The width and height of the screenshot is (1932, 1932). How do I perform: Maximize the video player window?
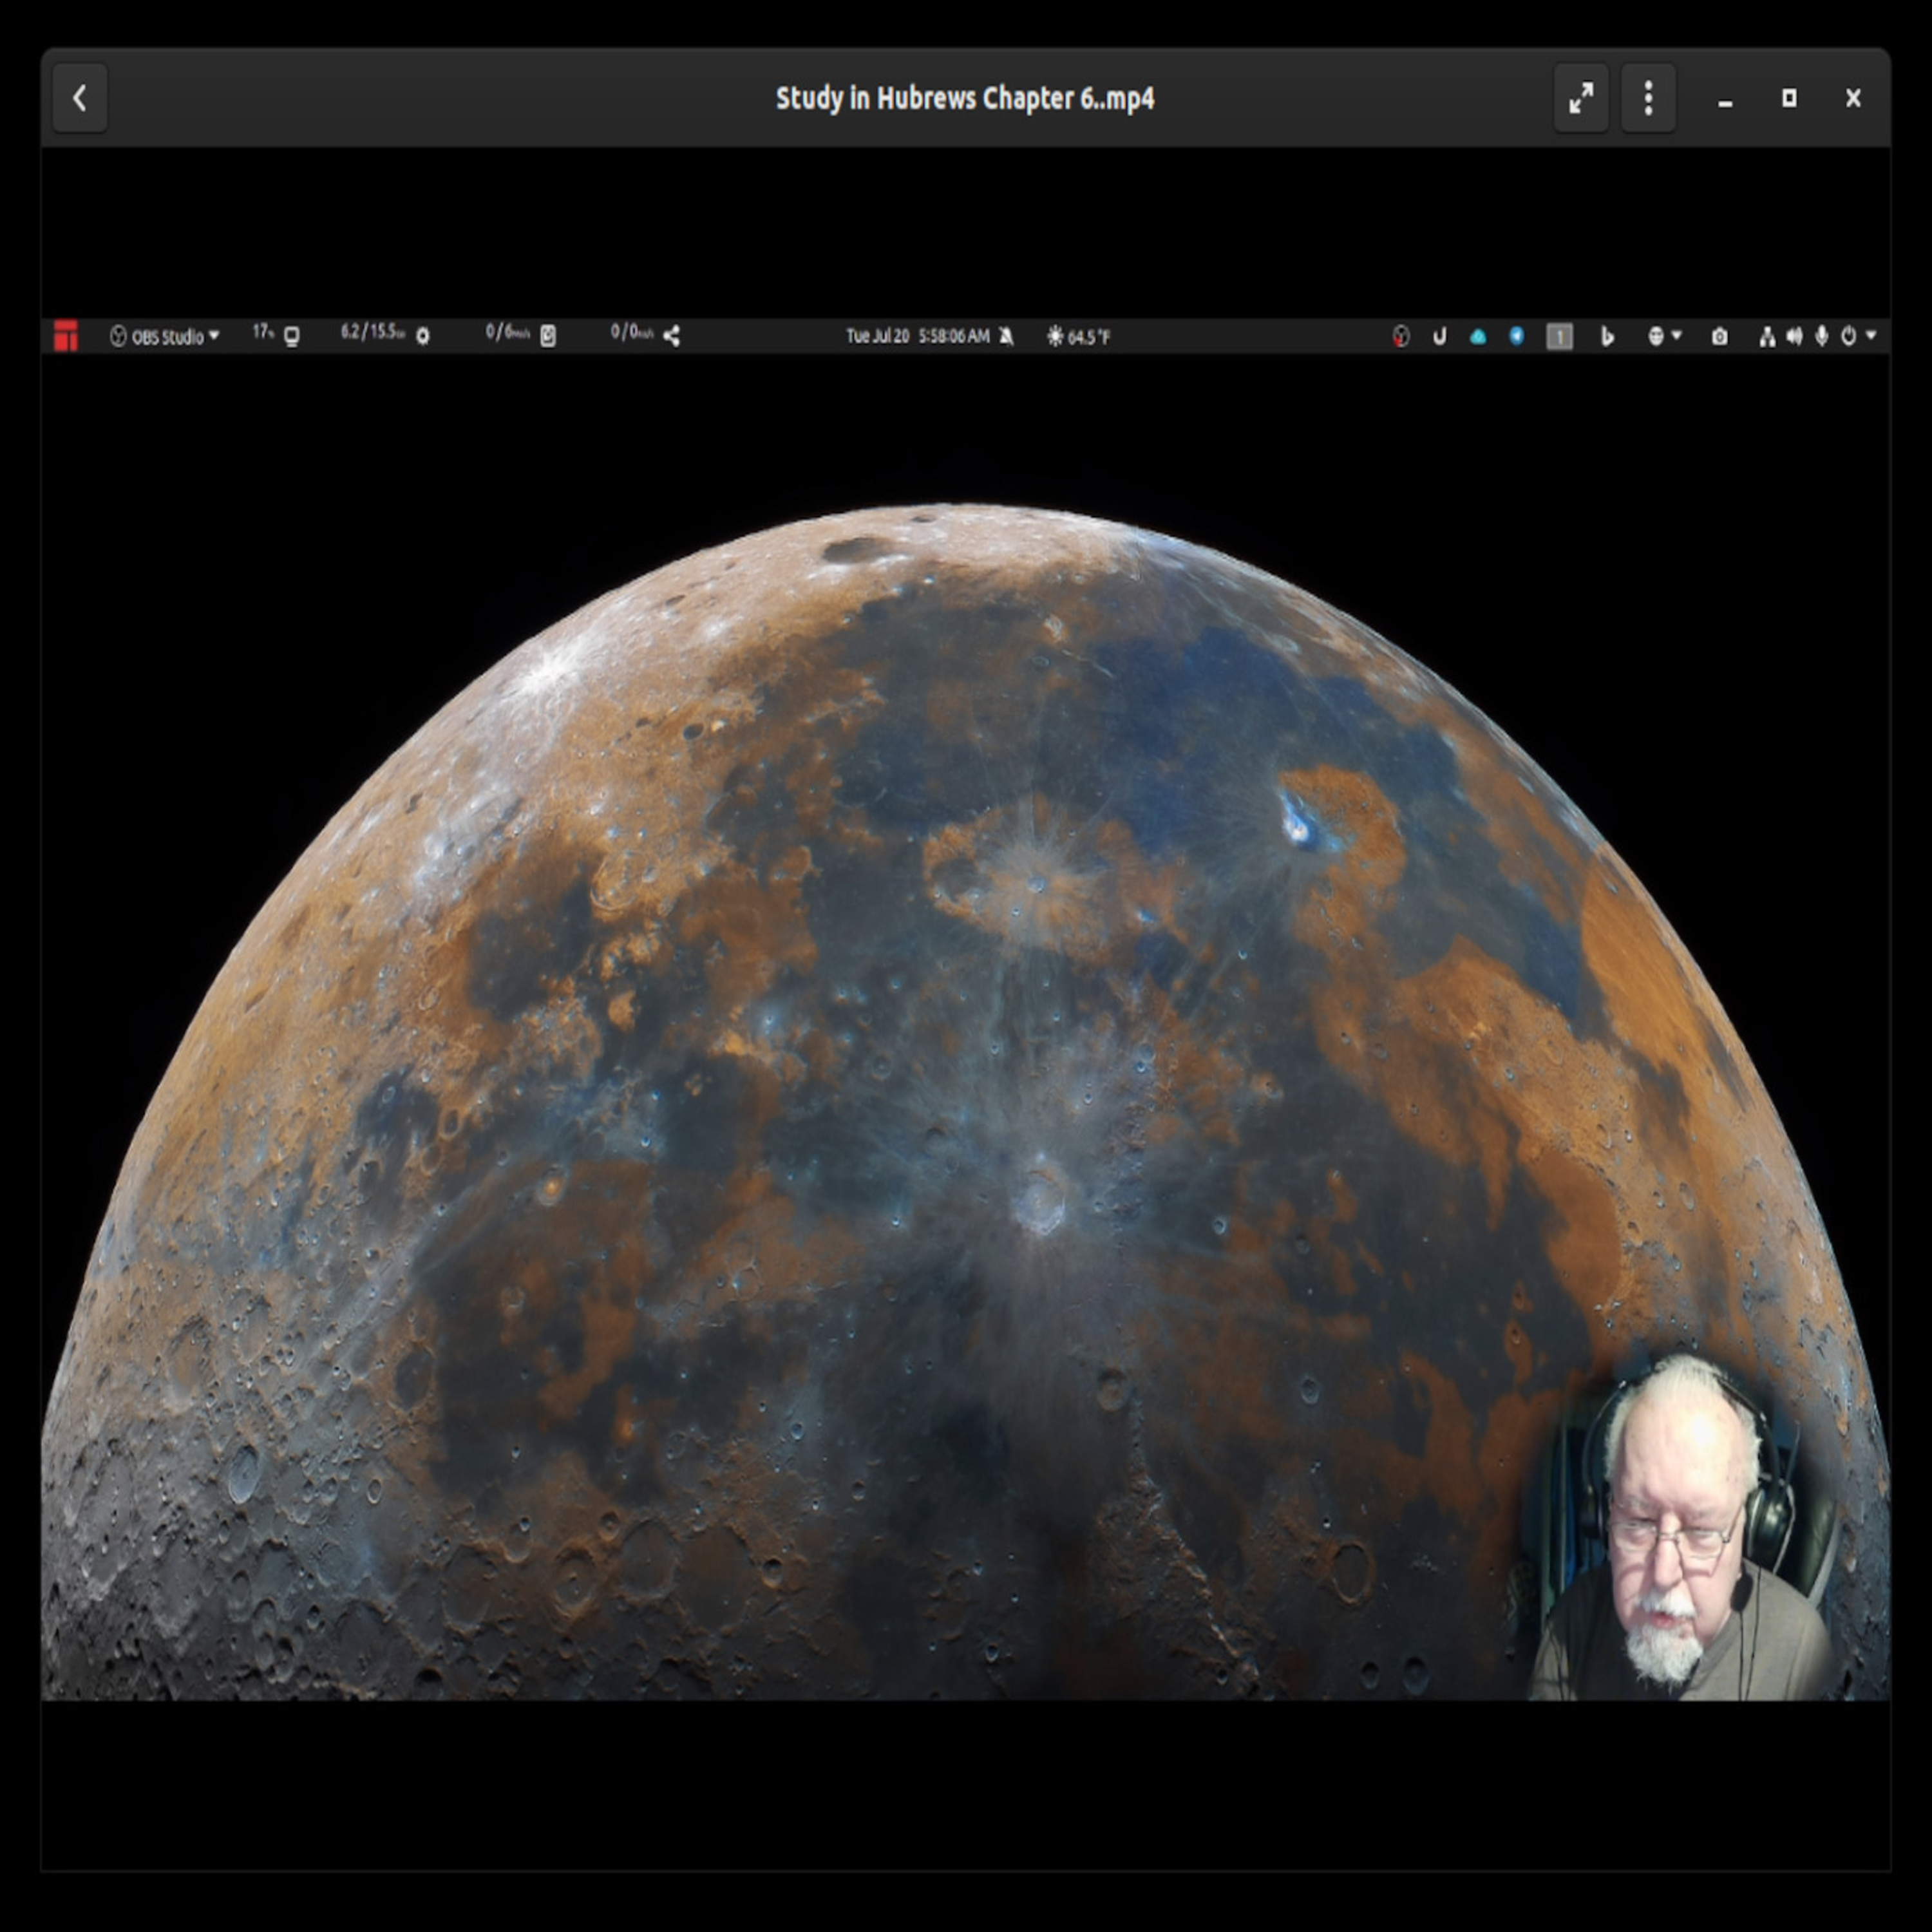pos(1789,98)
